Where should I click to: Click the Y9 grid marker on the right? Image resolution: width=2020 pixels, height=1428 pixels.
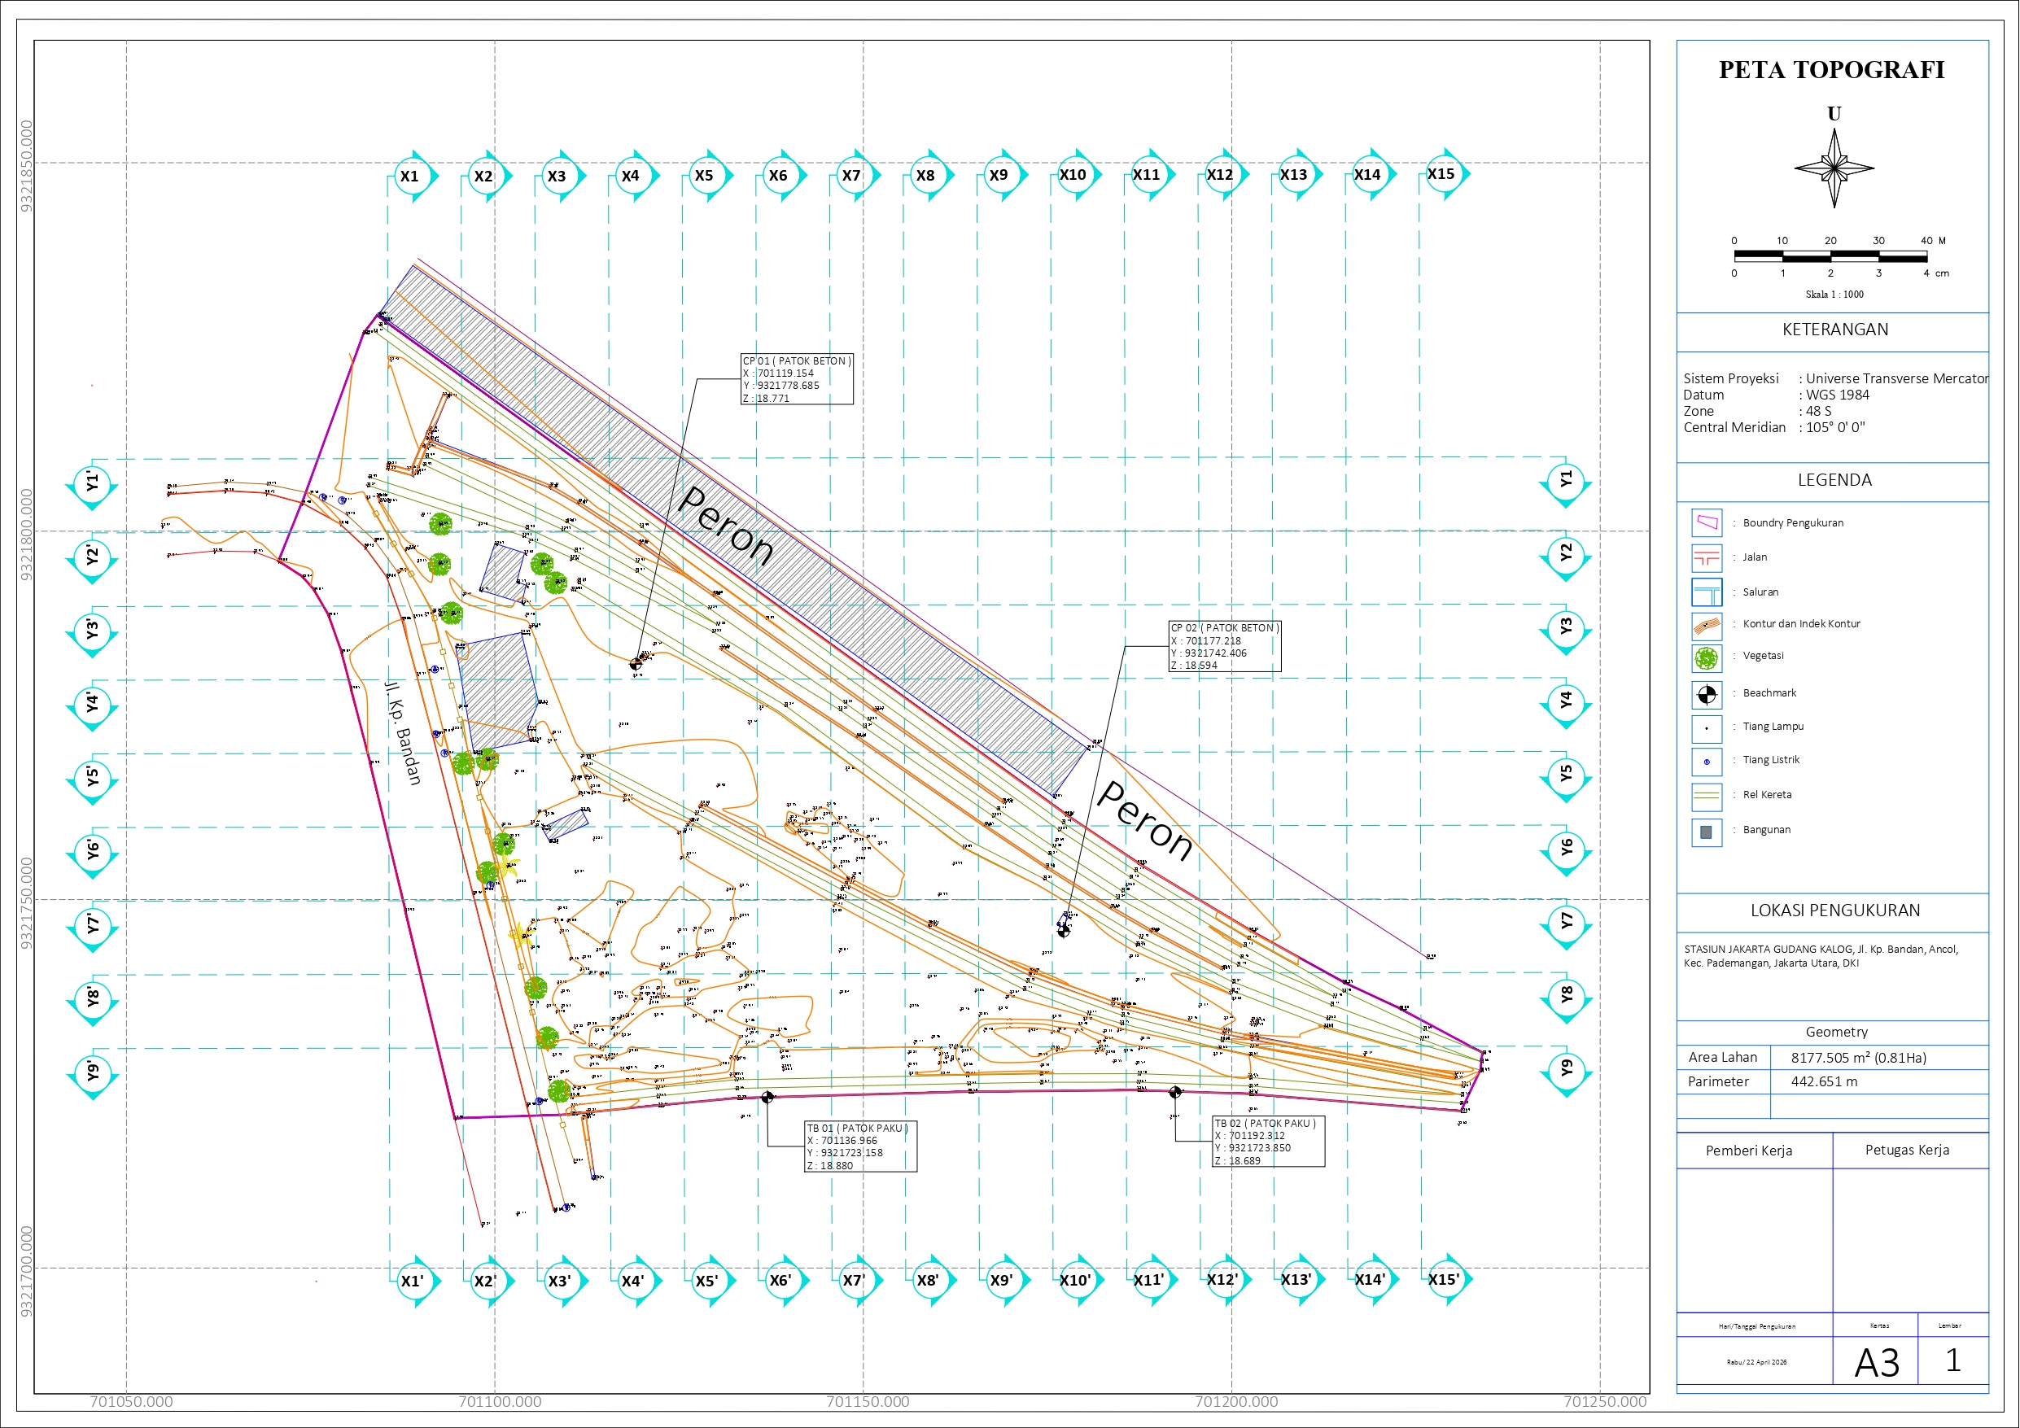pyautogui.click(x=1566, y=1071)
